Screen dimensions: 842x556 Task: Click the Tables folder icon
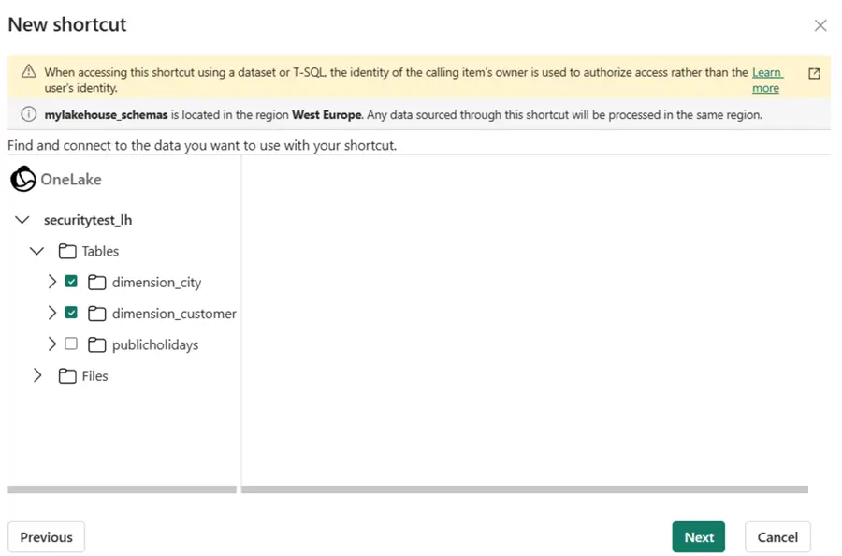coord(67,251)
